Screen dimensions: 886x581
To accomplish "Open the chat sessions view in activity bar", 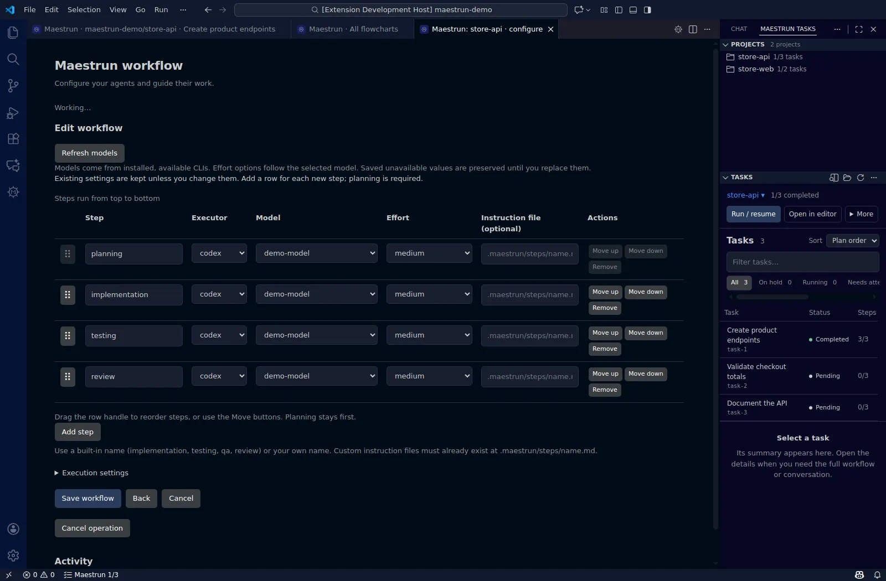I will [x=13, y=165].
